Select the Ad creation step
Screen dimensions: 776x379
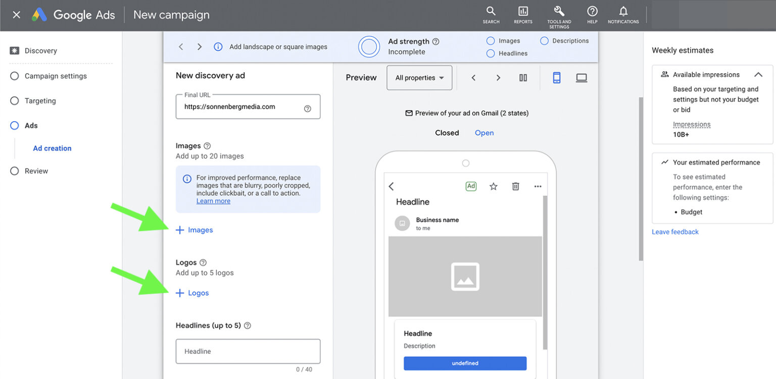(x=52, y=148)
